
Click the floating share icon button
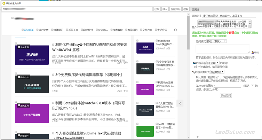click(180, 103)
